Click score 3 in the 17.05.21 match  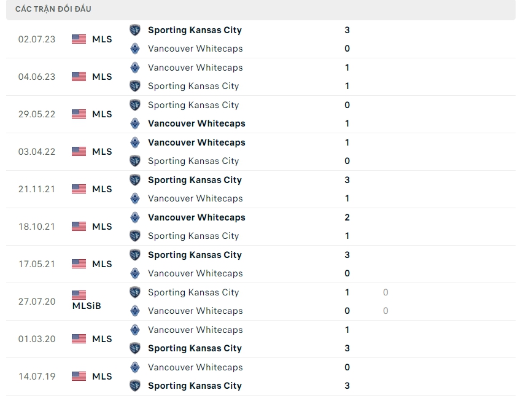click(x=347, y=255)
